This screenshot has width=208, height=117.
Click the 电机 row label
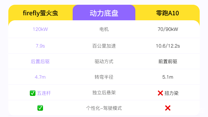coord(104,29)
